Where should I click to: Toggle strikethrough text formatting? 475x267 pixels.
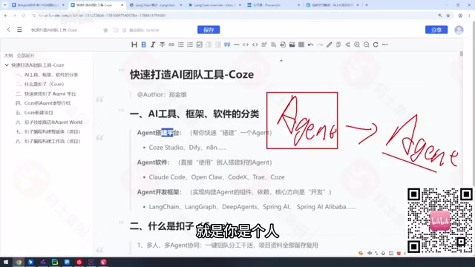(162, 44)
